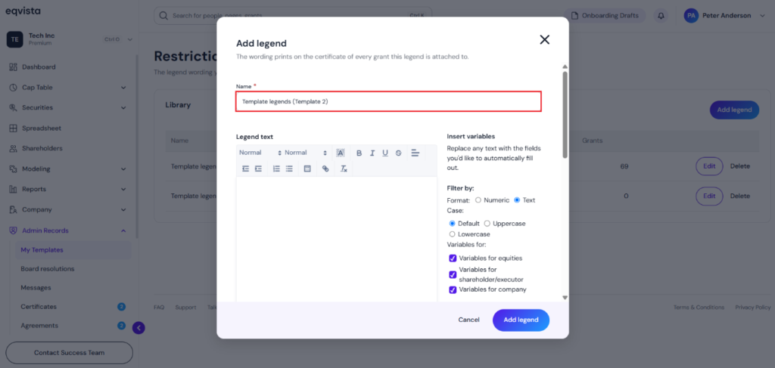Screen dimensions: 775x368
Task: Click Cancel in the Add legend dialog
Action: tap(468, 320)
